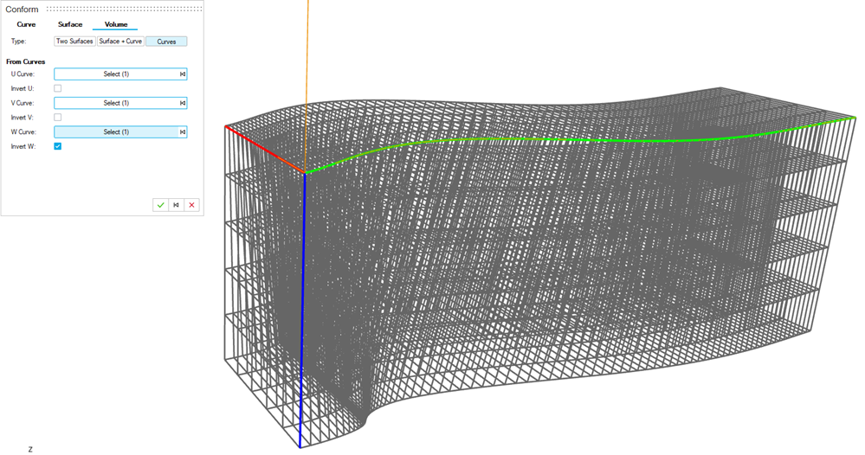Enable the Invert V checkbox
Image resolution: width=865 pixels, height=455 pixels.
click(x=57, y=118)
